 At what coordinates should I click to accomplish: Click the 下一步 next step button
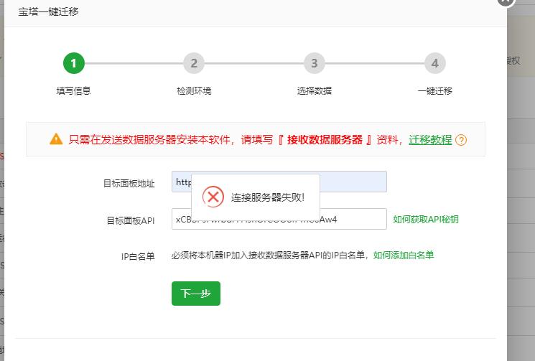coord(196,294)
